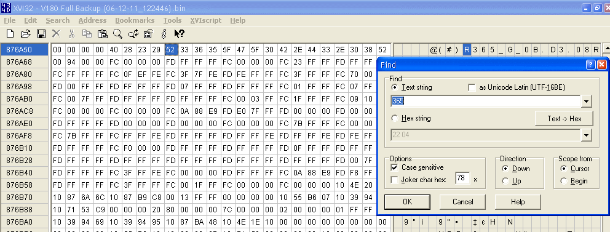Click hex byte 40 in row 876A50
610x232 pixels.
(114, 49)
